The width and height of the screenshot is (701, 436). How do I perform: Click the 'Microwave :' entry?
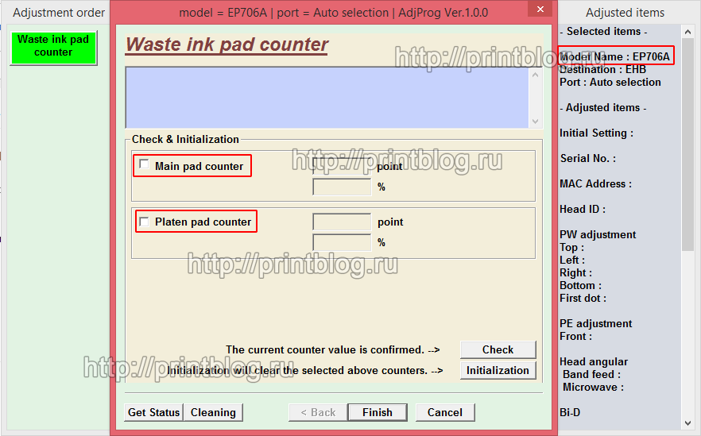click(x=593, y=388)
